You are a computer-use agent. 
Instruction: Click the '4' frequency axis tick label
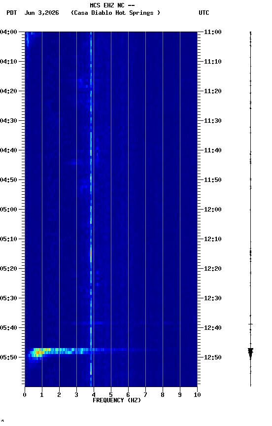coord(94,395)
